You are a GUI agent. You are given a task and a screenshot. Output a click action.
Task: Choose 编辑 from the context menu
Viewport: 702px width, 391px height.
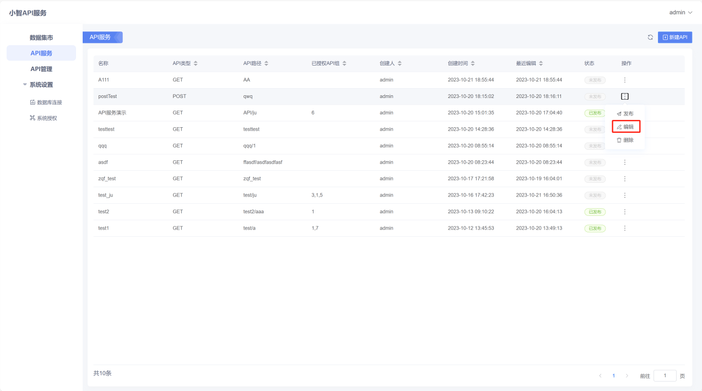(x=625, y=127)
